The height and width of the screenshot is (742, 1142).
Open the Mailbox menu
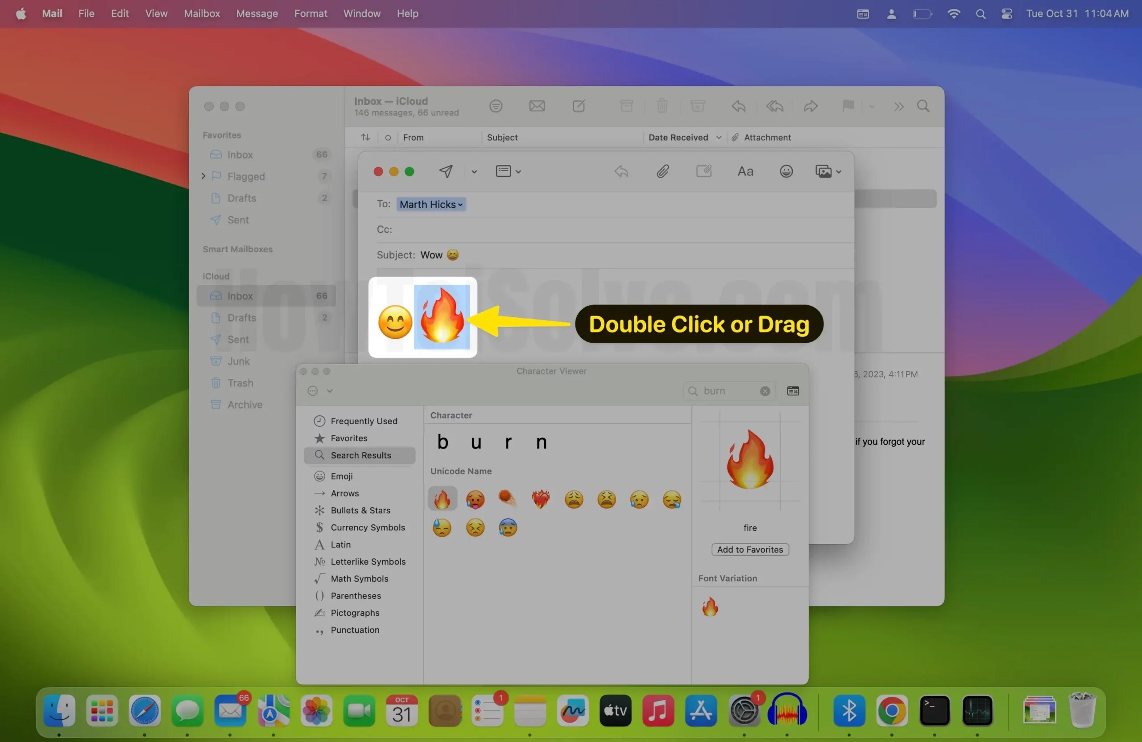coord(201,13)
